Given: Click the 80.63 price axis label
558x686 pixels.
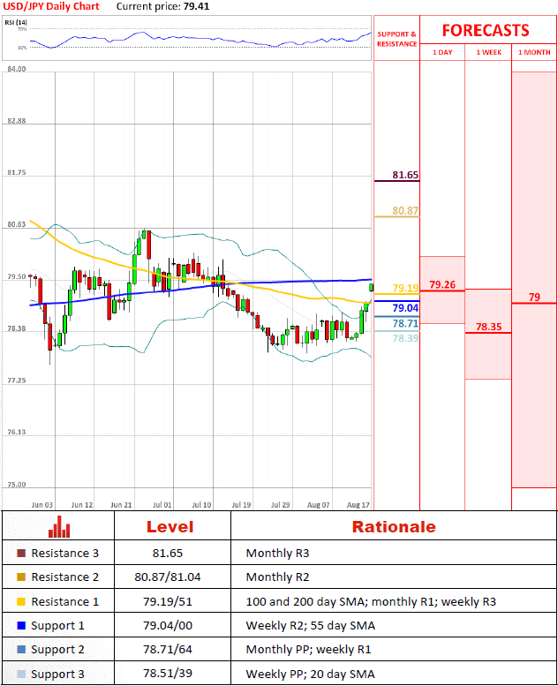Looking at the screenshot, I should [17, 224].
